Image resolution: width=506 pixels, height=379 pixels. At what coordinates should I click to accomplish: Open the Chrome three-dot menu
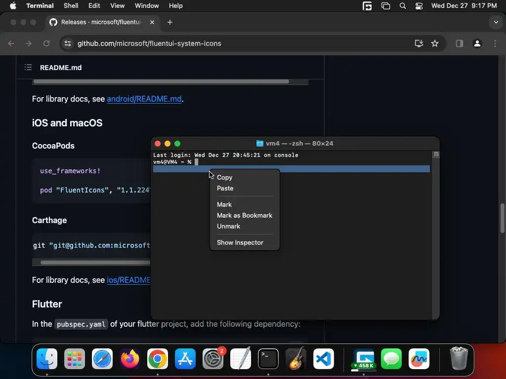495,43
